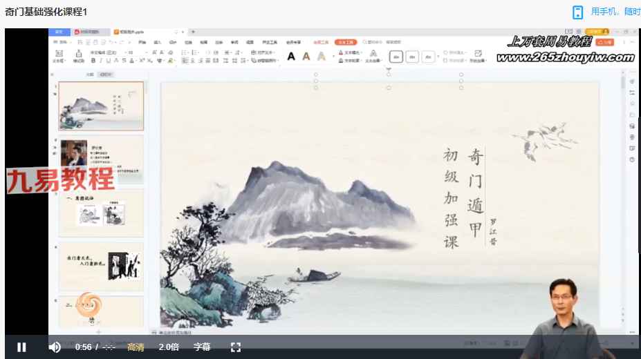Screen dimensions: 641x359
Task: Toggle Strikethrough S formatting
Action: [x=124, y=60]
